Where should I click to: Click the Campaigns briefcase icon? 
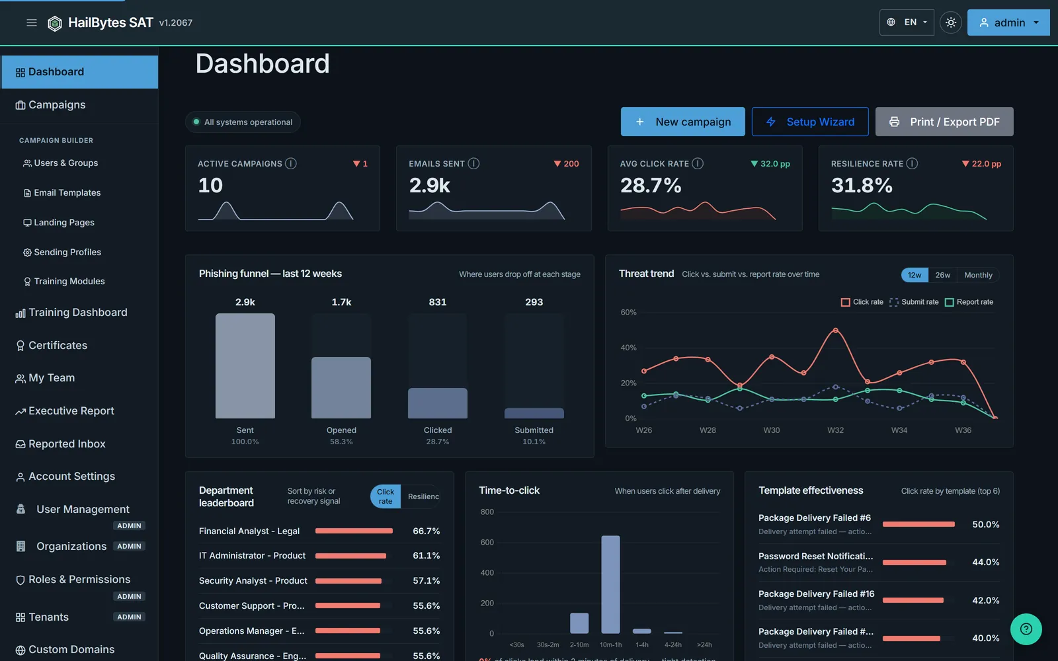20,105
